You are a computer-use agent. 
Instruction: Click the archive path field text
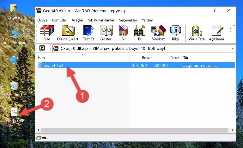pos(113,49)
